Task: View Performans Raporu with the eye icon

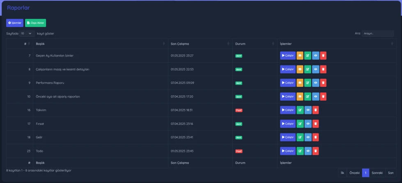Action: pyautogui.click(x=316, y=83)
